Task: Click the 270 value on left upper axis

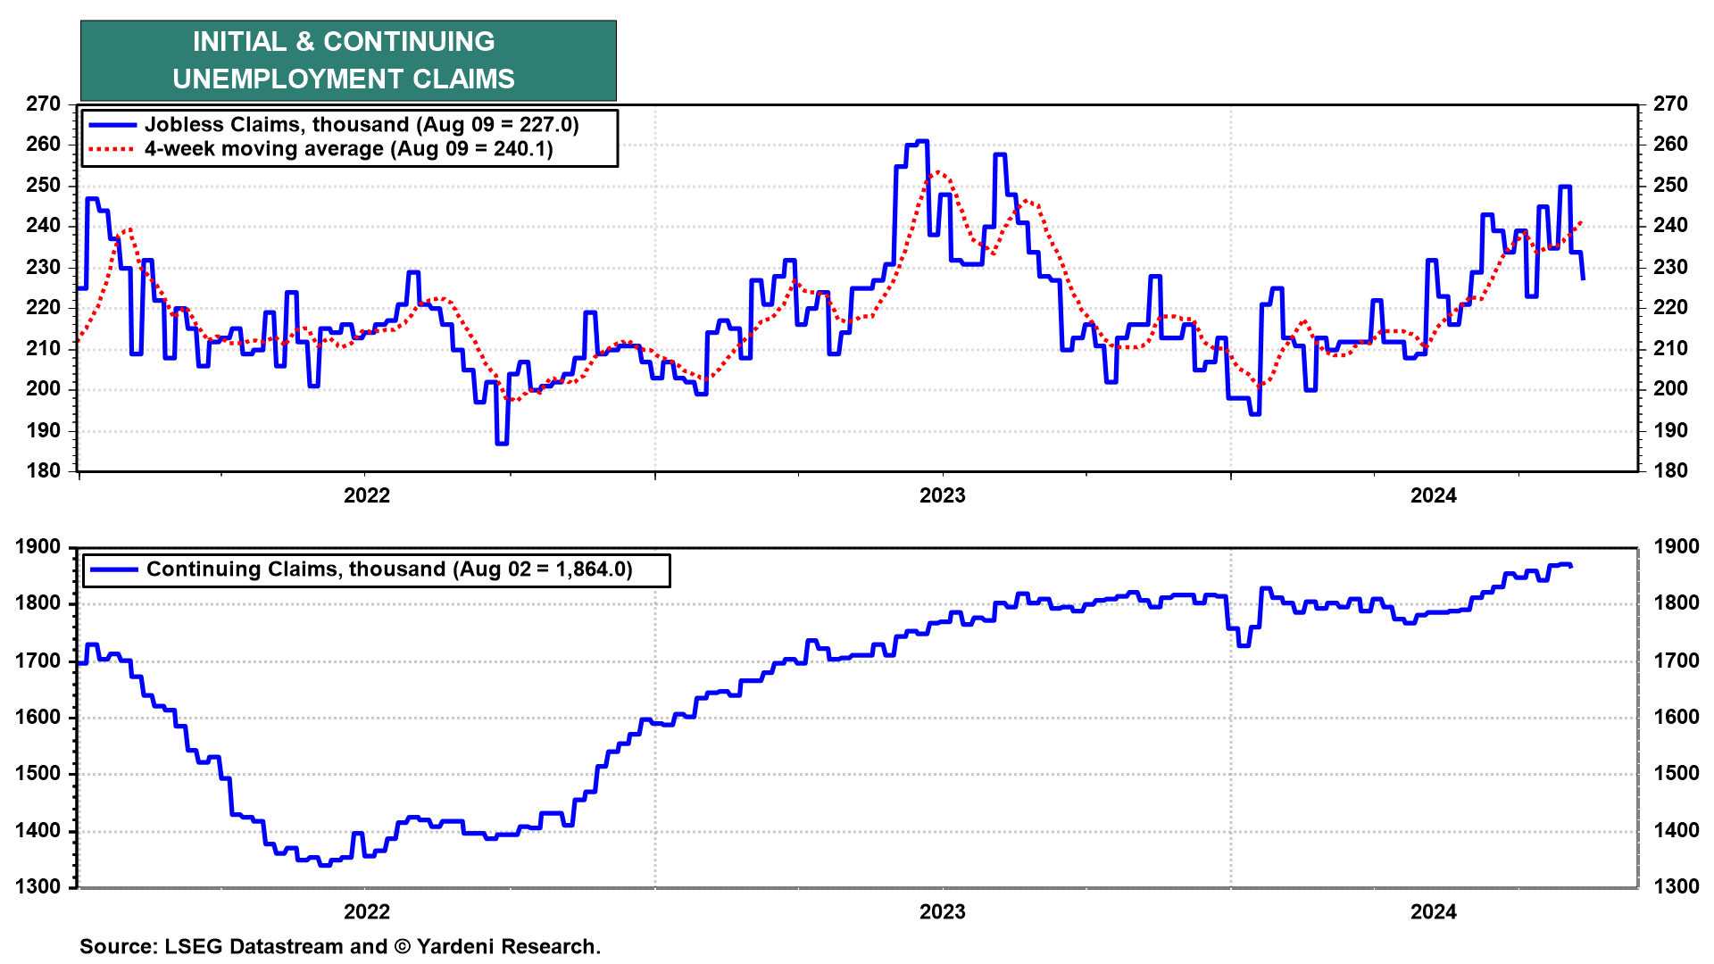Action: coord(43,104)
